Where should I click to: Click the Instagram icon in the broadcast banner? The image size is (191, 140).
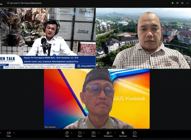tap(79, 66)
